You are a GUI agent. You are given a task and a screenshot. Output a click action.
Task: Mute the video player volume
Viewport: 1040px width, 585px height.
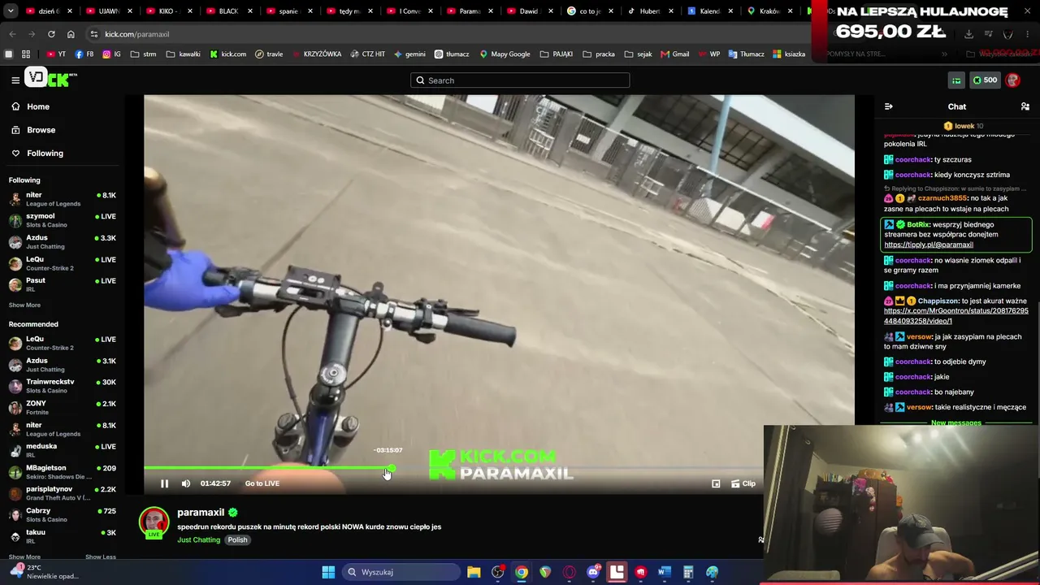tap(186, 483)
